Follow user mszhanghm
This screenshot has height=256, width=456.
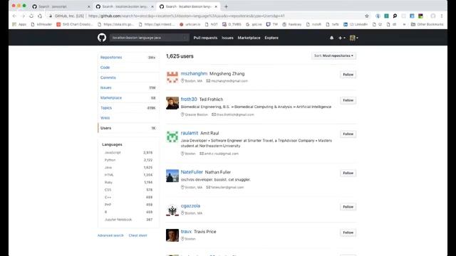pos(348,75)
